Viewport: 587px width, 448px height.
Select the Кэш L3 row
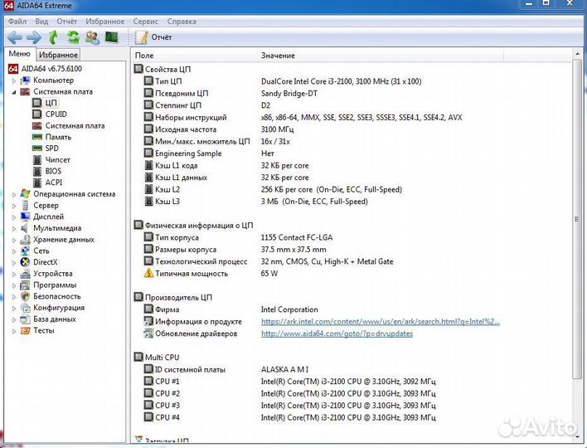coord(256,202)
